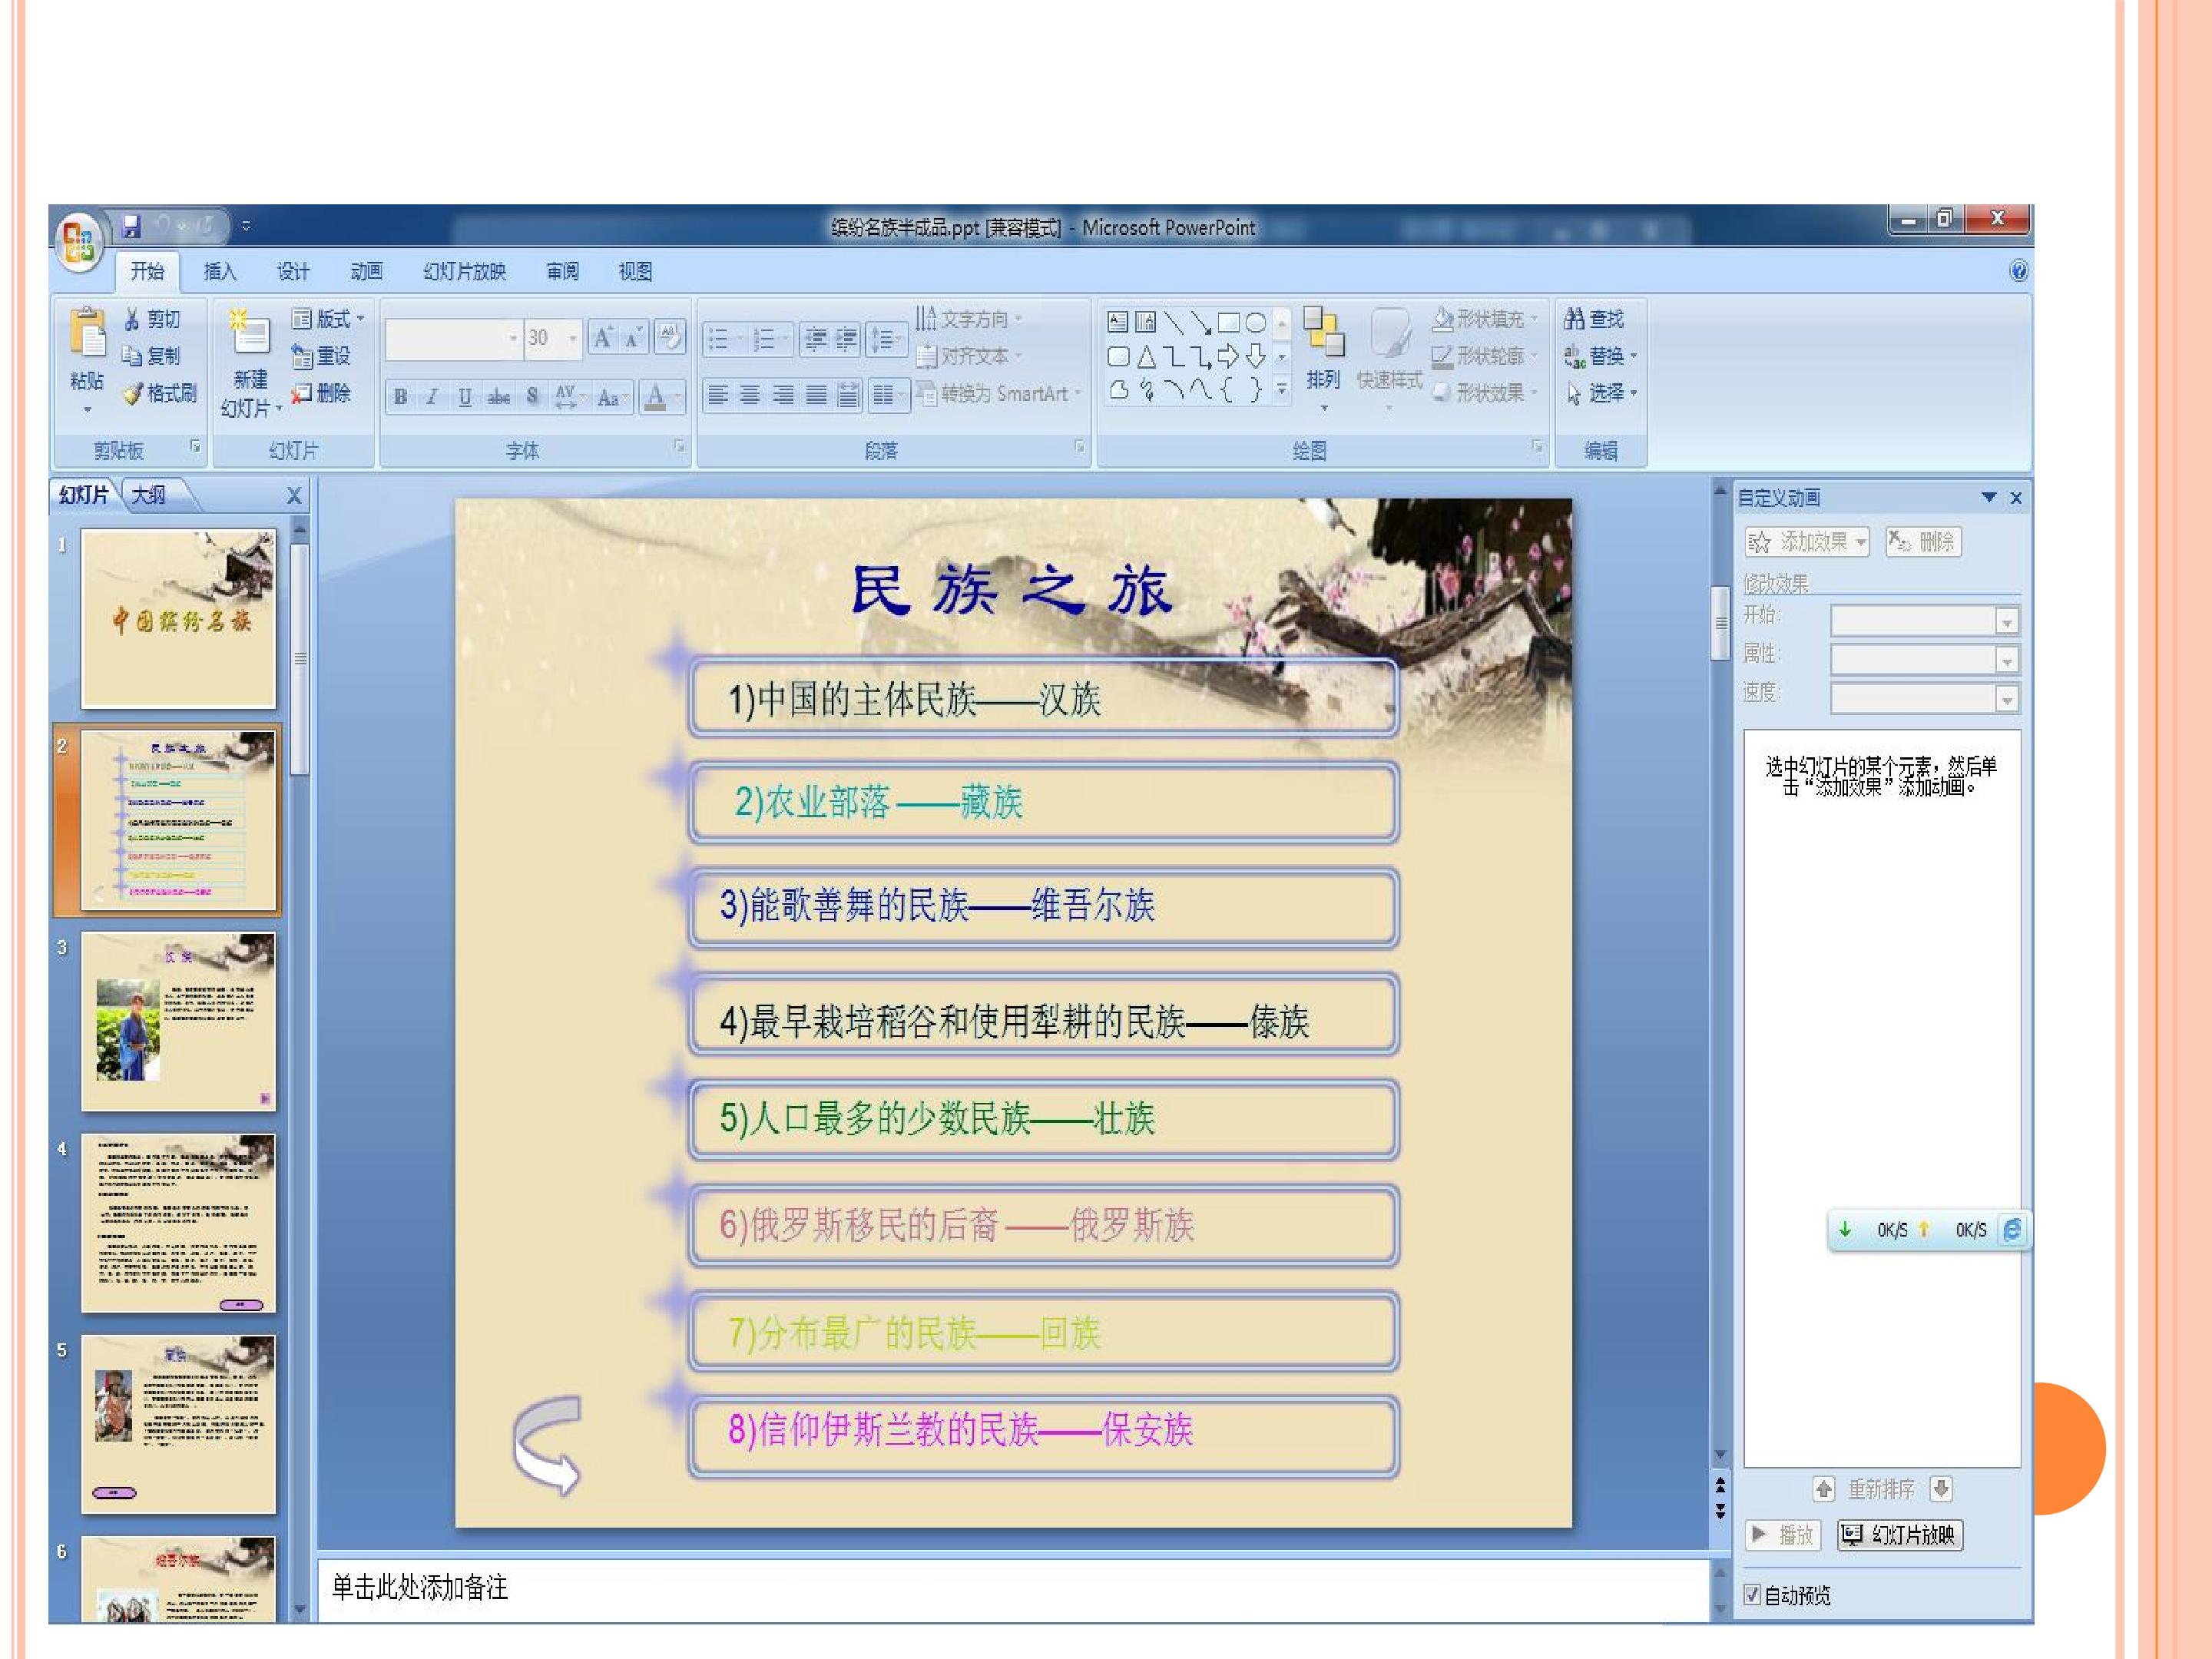The width and height of the screenshot is (2212, 1659).
Task: Open the 动画 Animations ribbon tab
Action: [x=366, y=271]
